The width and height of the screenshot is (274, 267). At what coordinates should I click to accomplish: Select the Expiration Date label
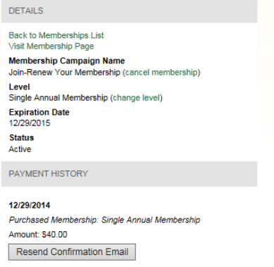coord(39,112)
